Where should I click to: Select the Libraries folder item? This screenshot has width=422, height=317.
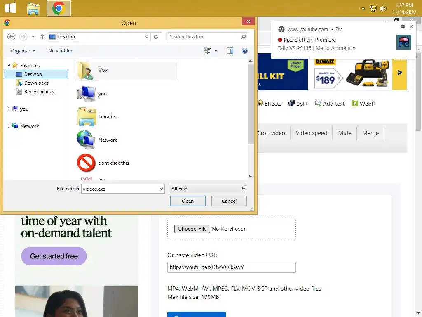point(97,117)
